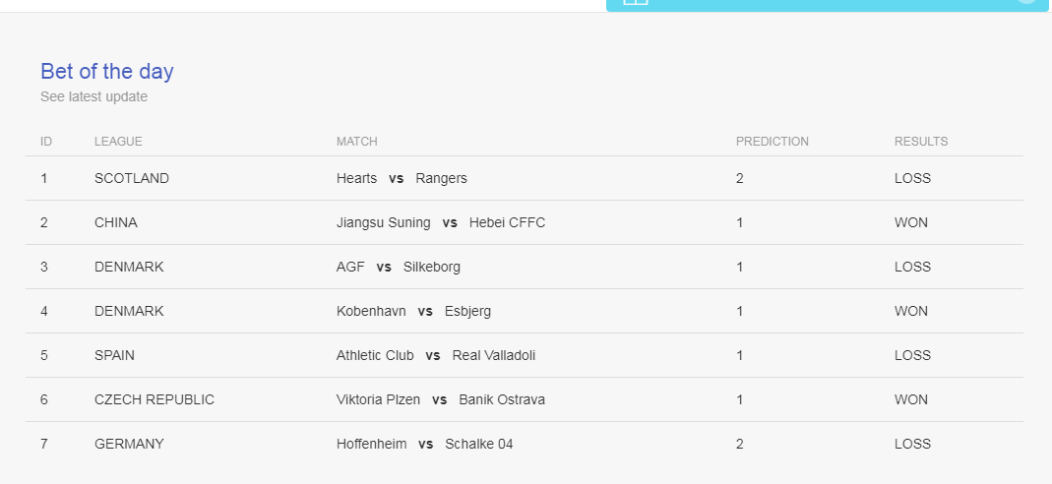Viewport: 1052px width, 484px height.
Task: Click the AGF vs Silkeborg match
Action: click(399, 267)
